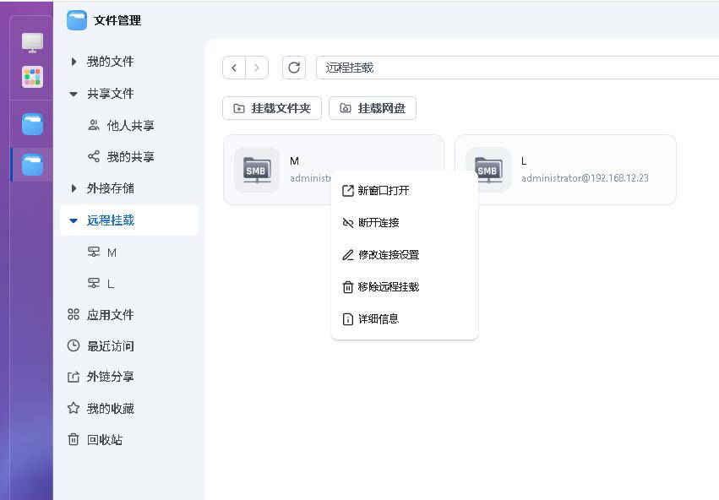
Task: Expand the 外接存储 section
Action: [74, 188]
